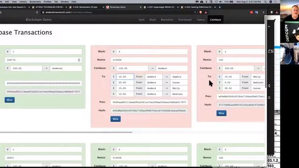The height and width of the screenshot is (168, 299).
Task: Click the Blockchain Demo brand title
Action: [38, 20]
